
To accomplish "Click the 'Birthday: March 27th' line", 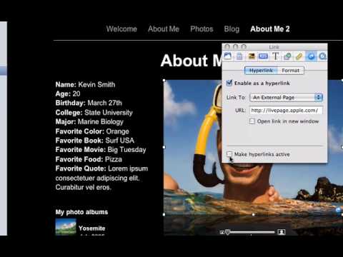I will click(89, 103).
